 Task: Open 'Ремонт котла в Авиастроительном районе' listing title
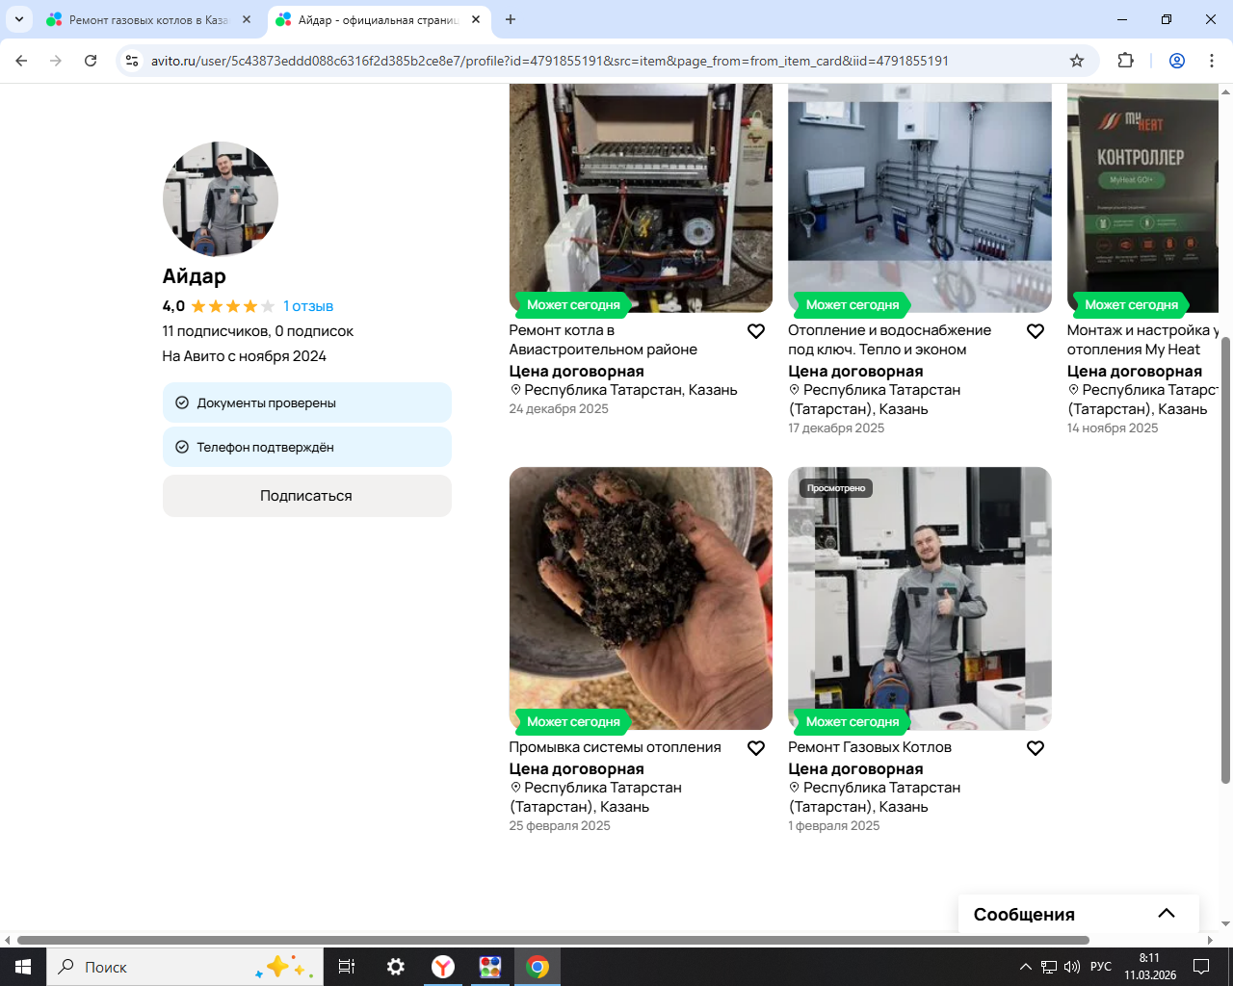pos(603,340)
